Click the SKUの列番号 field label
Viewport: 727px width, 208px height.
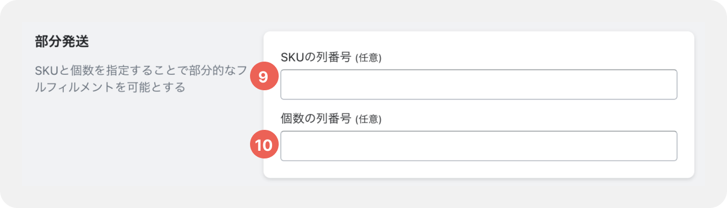(x=316, y=57)
